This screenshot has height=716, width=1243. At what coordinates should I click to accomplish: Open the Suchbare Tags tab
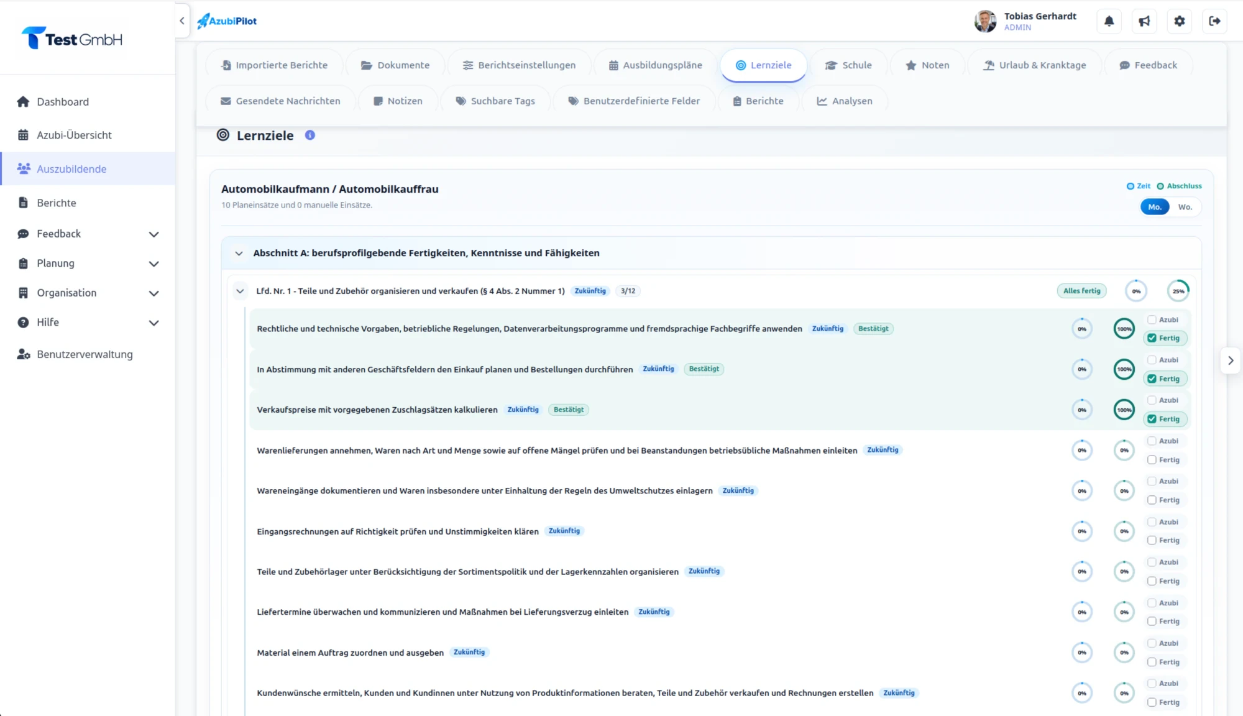[495, 101]
